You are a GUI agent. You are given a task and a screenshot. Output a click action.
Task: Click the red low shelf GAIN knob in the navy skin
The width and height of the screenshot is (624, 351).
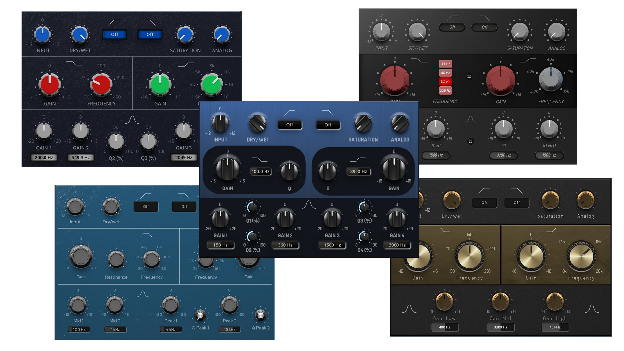(x=50, y=84)
